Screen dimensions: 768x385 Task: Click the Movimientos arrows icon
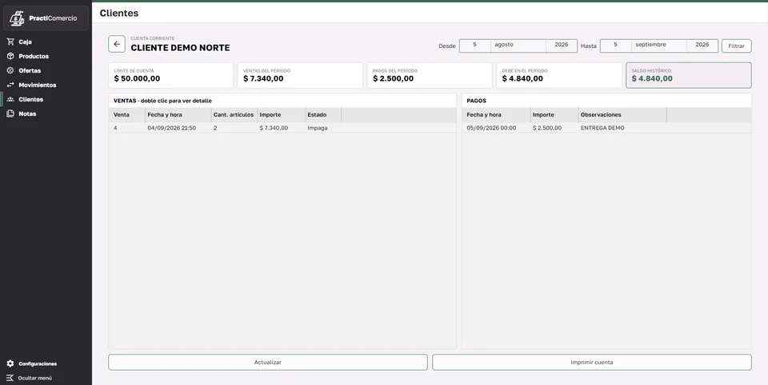click(x=10, y=85)
